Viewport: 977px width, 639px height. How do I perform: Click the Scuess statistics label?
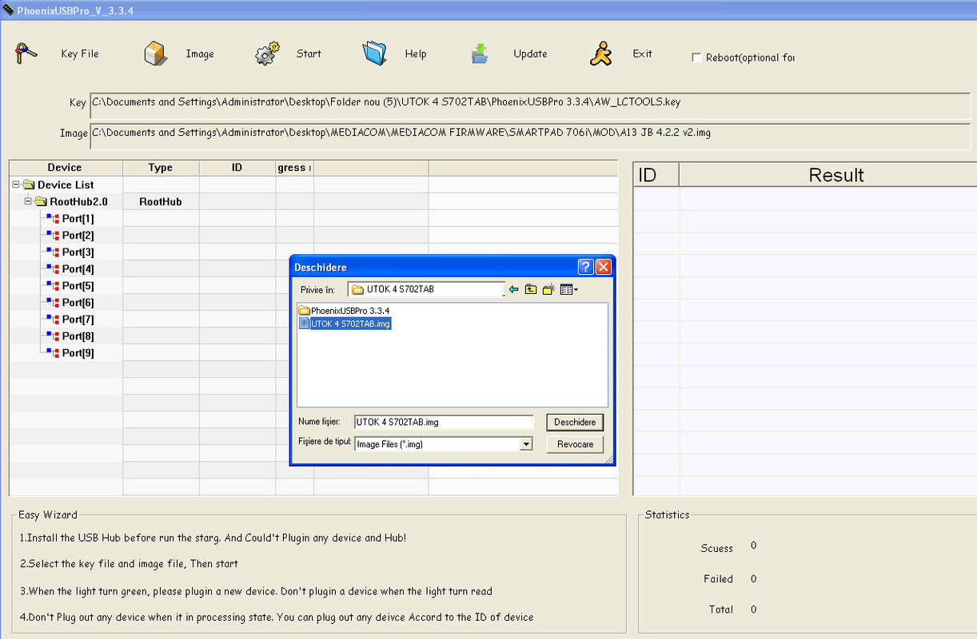pyautogui.click(x=716, y=548)
